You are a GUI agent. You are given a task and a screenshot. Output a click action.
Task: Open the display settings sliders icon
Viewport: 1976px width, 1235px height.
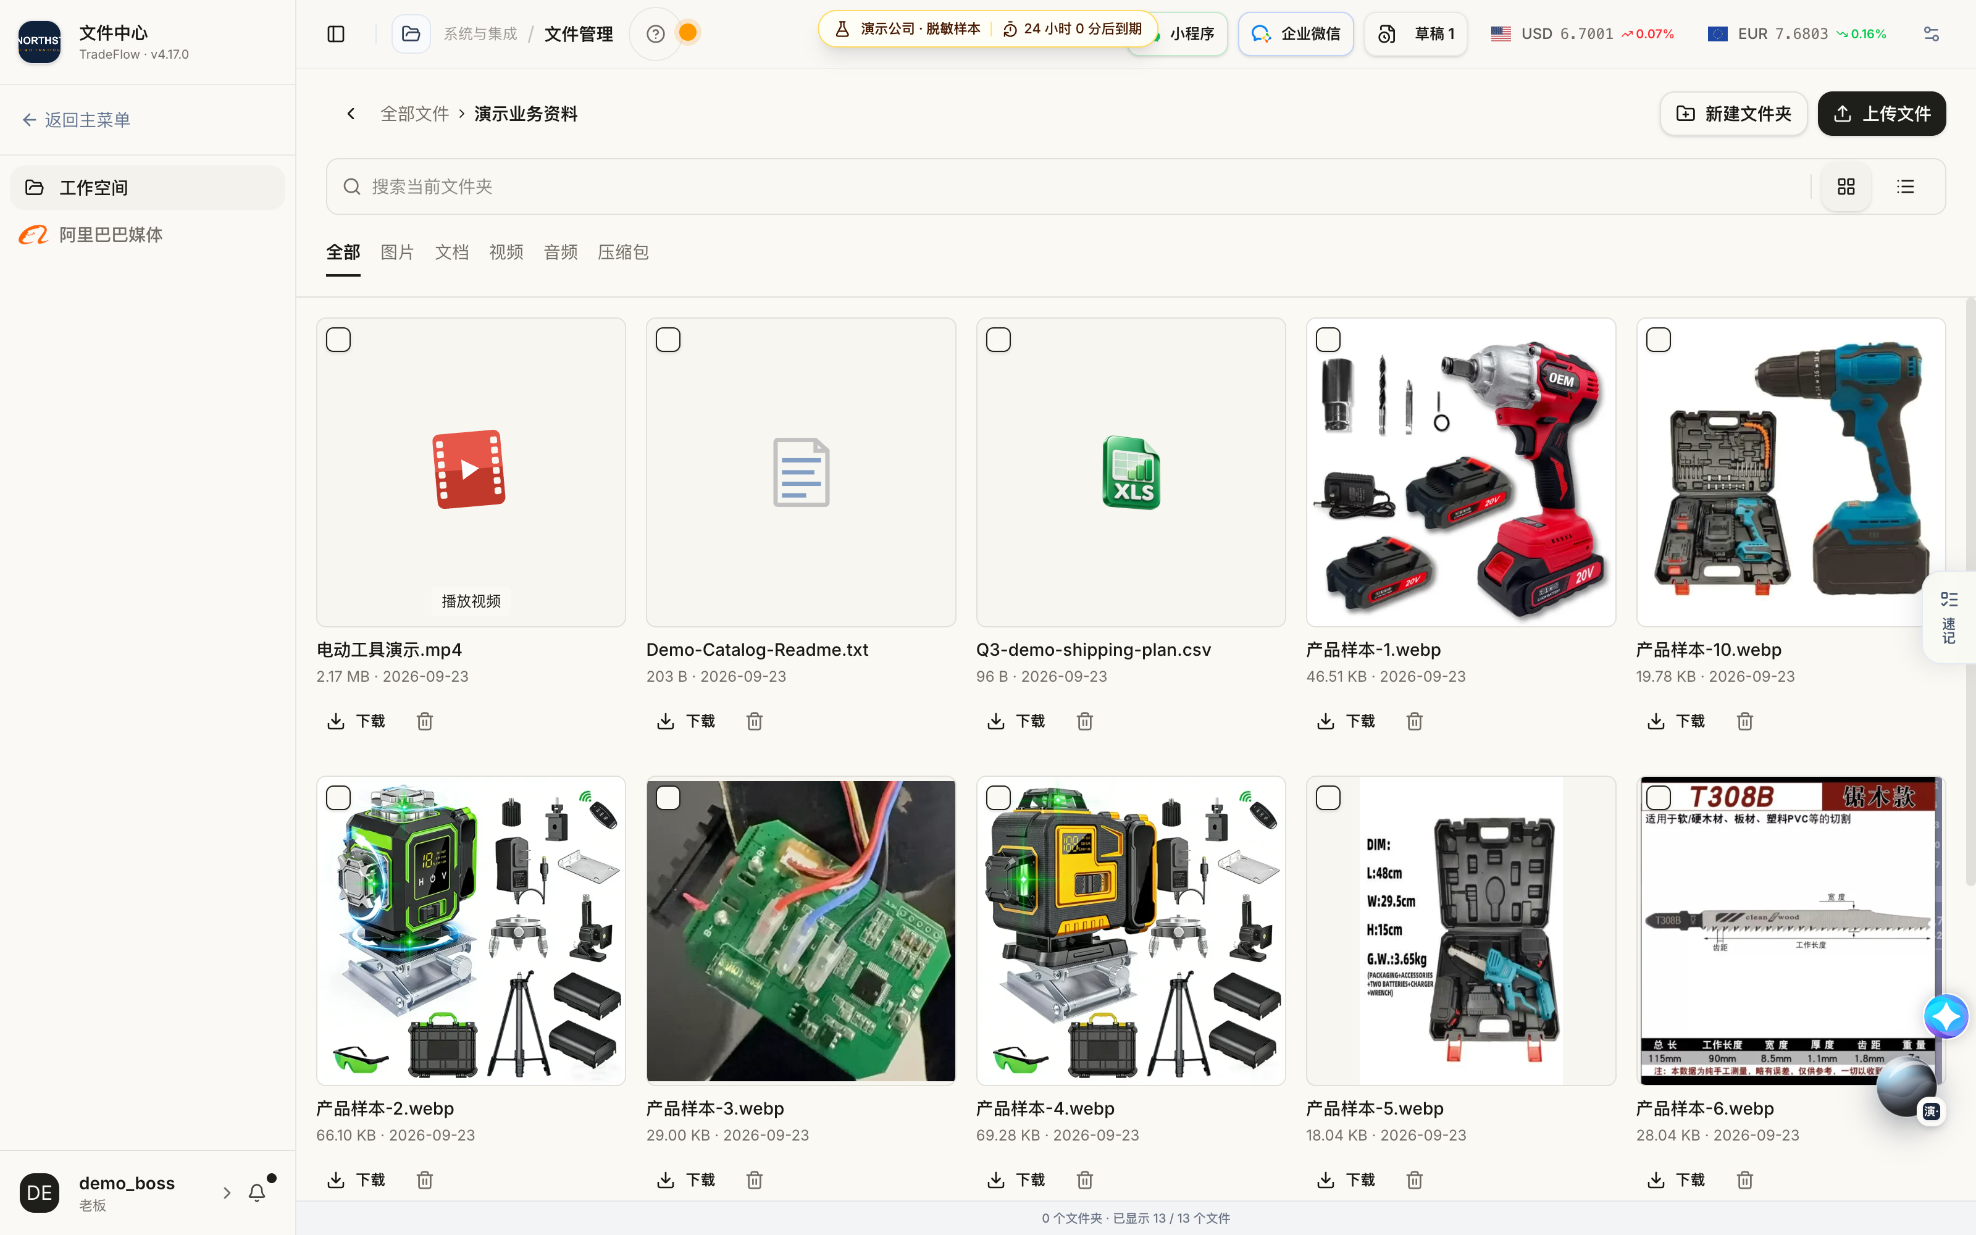(x=1931, y=33)
